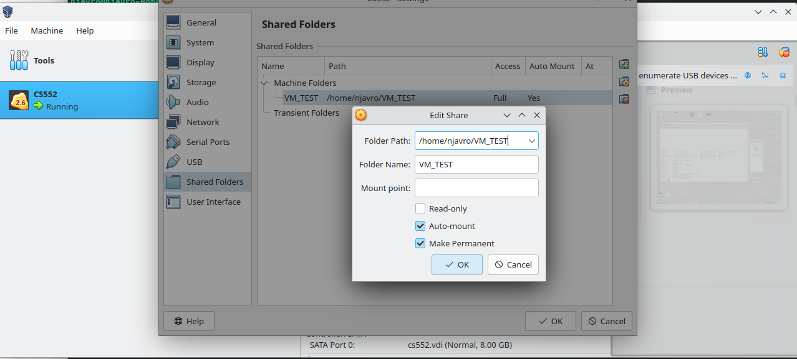Dismiss the USB devices notification
Image resolution: width=797 pixels, height=359 pixels.
783,75
